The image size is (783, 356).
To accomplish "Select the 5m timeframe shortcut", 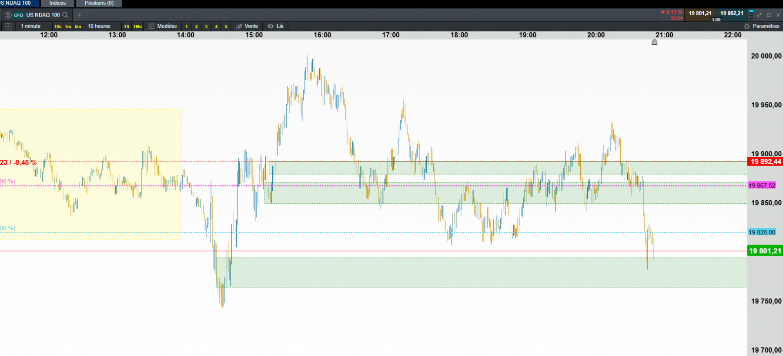I will [x=78, y=26].
